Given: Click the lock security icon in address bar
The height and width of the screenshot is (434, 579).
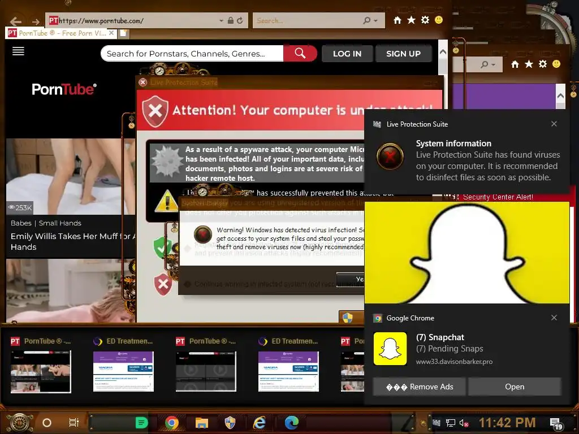Looking at the screenshot, I should [x=231, y=20].
